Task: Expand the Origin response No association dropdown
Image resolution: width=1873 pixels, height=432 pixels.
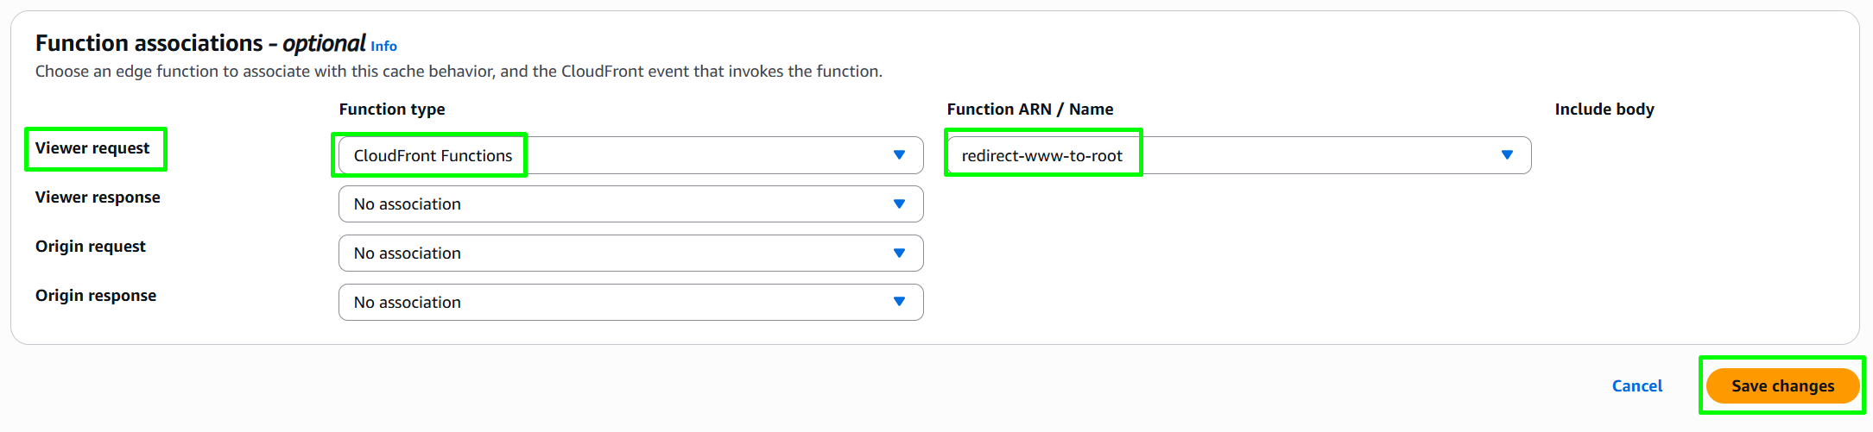Action: [x=631, y=303]
